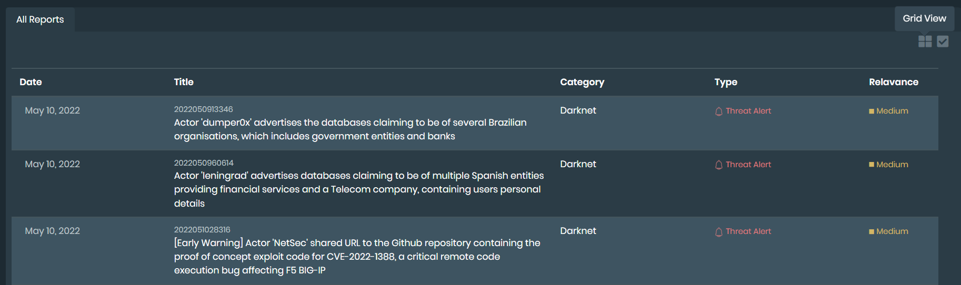Toggle the checkmark box beside grid icon
The image size is (961, 285).
943,42
